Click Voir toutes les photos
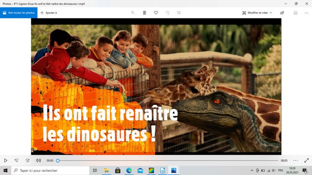 point(19,12)
